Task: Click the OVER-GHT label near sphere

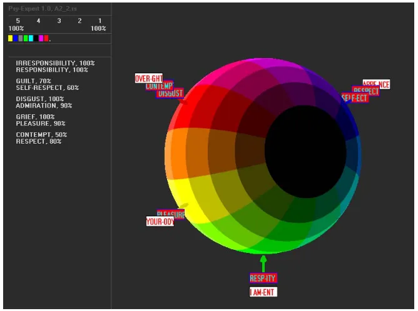Action: (149, 78)
